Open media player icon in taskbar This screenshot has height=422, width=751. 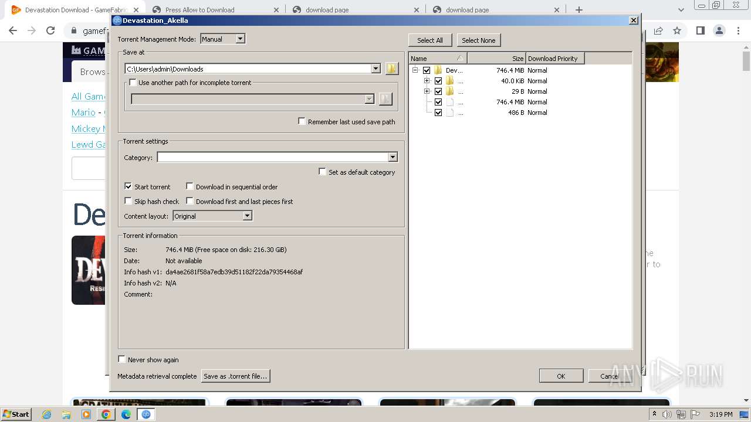(x=86, y=414)
